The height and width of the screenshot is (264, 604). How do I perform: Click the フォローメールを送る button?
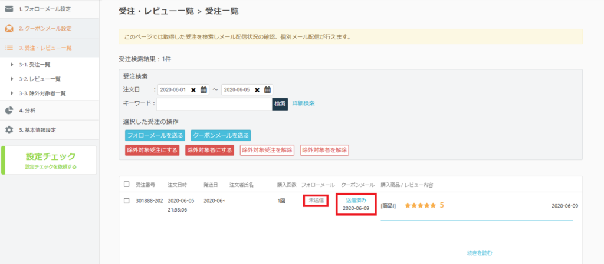[x=155, y=135]
